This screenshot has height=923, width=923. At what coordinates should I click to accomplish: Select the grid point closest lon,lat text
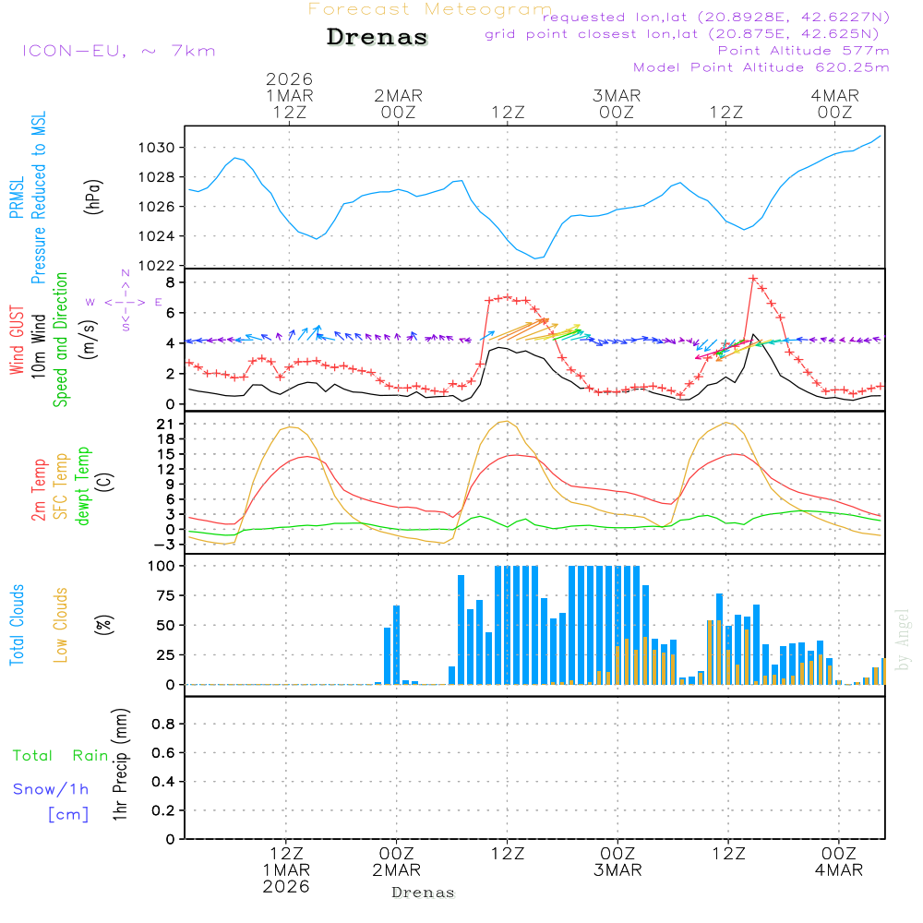(x=688, y=34)
